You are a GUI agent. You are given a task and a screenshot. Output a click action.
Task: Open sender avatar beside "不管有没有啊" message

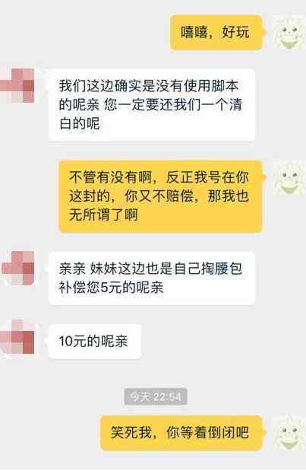289,178
